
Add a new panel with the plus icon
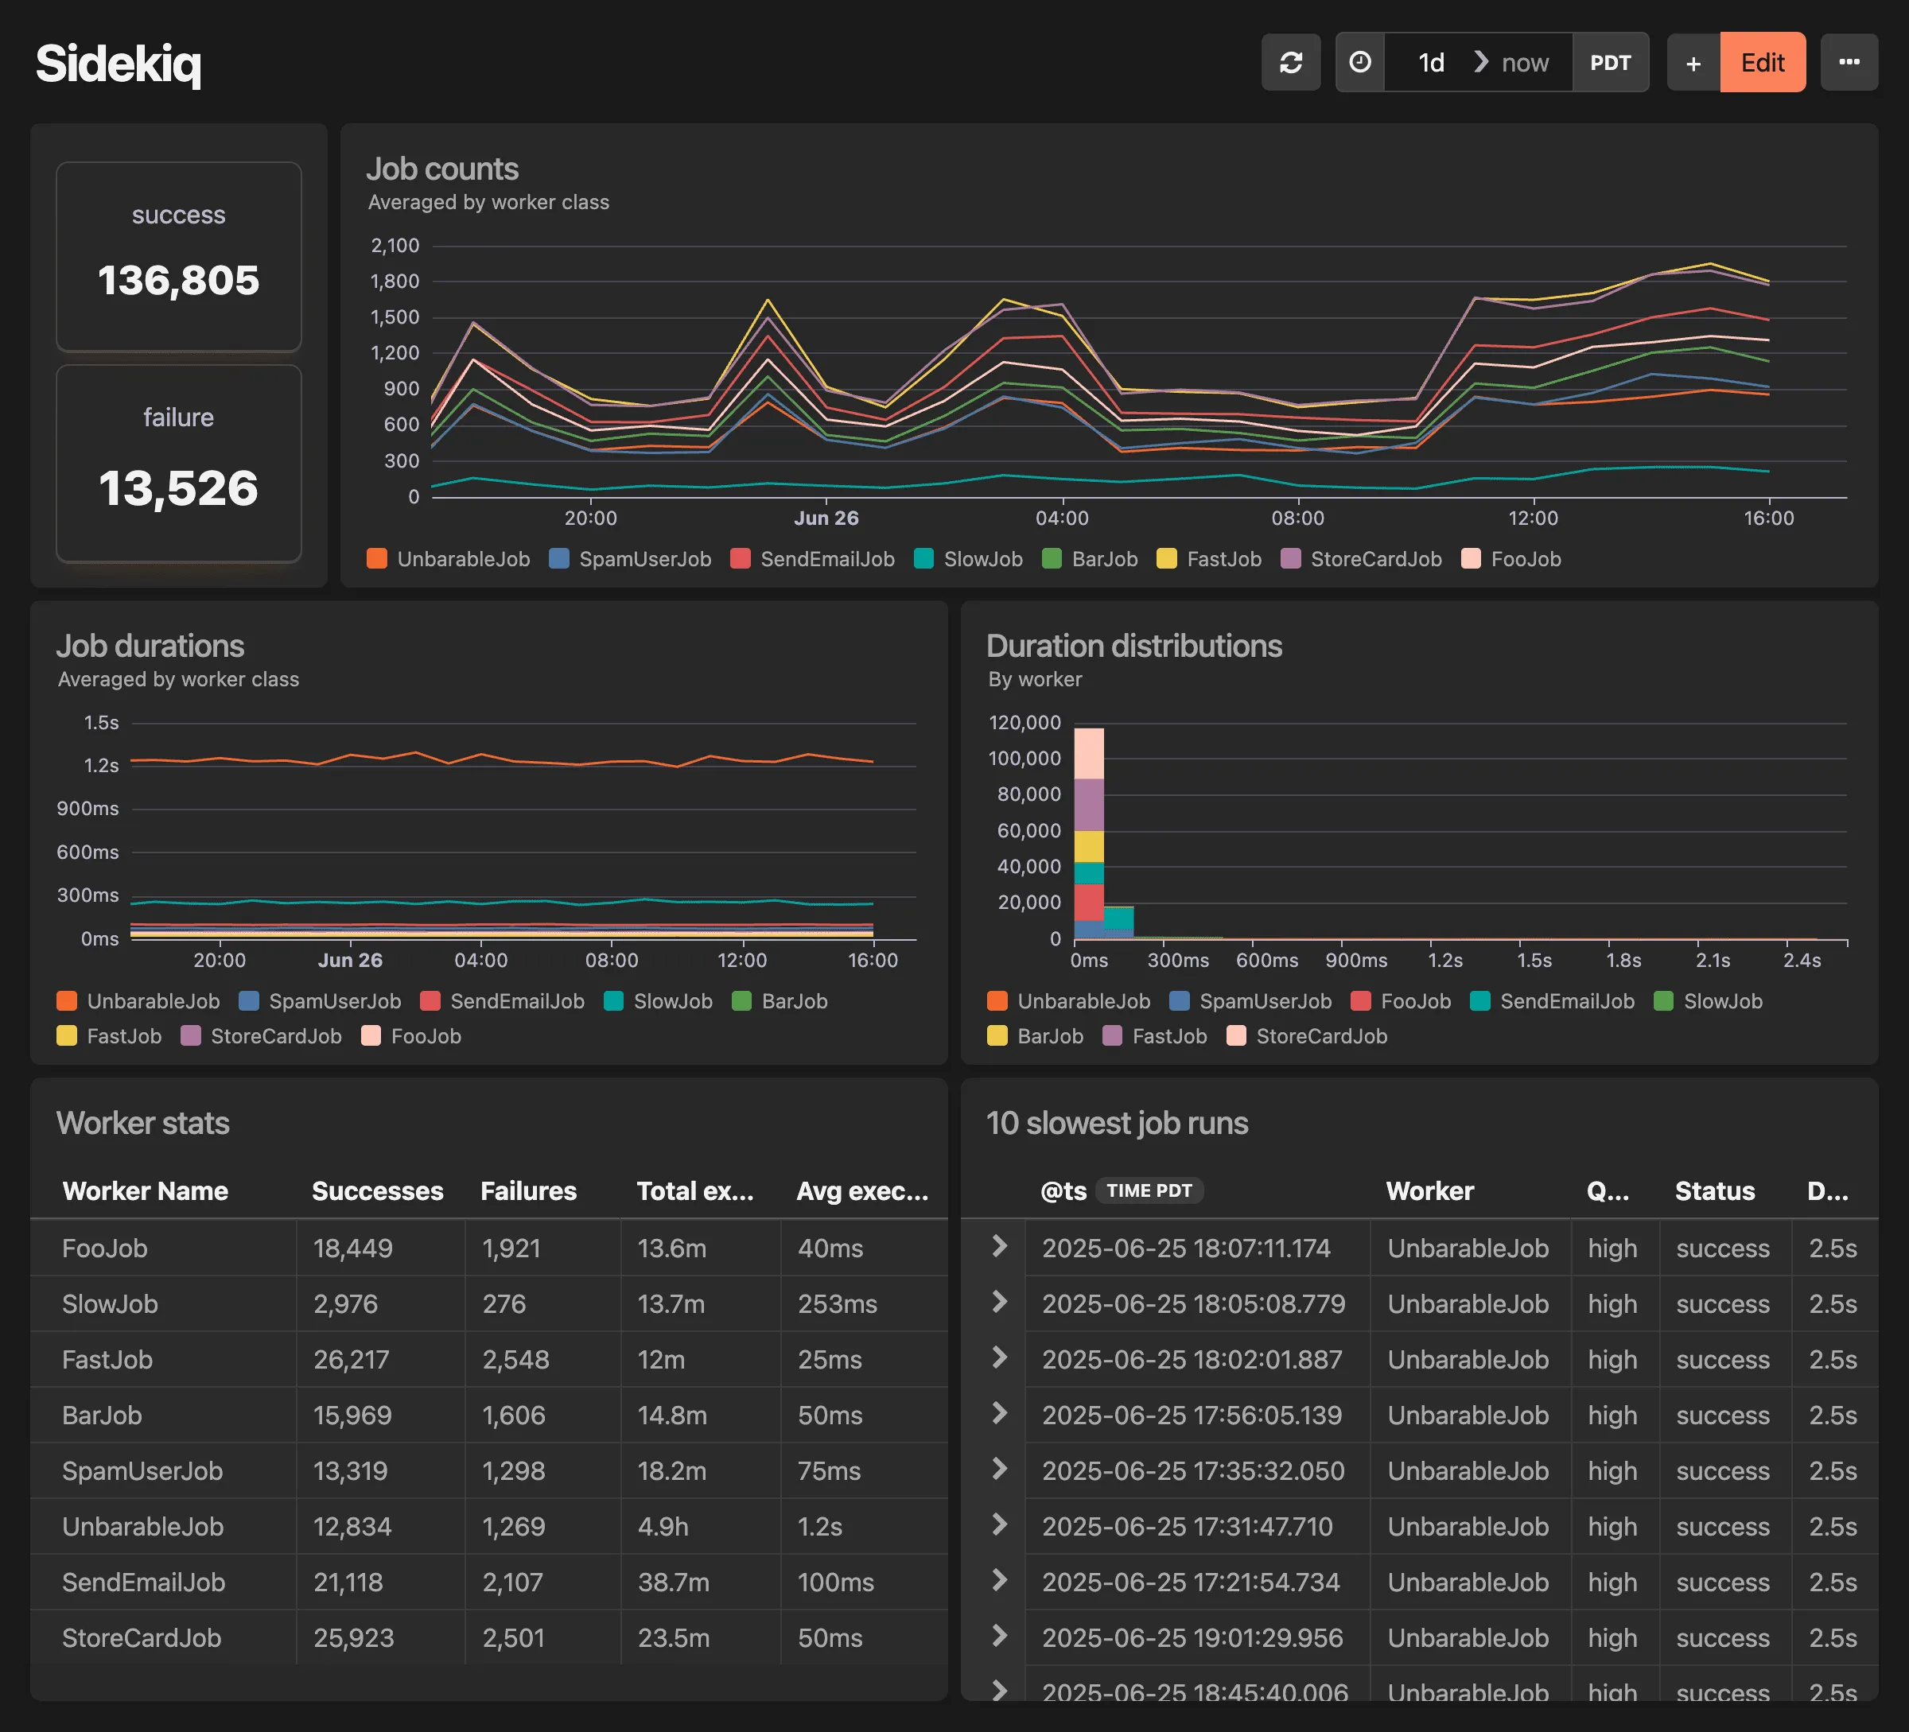(1693, 61)
